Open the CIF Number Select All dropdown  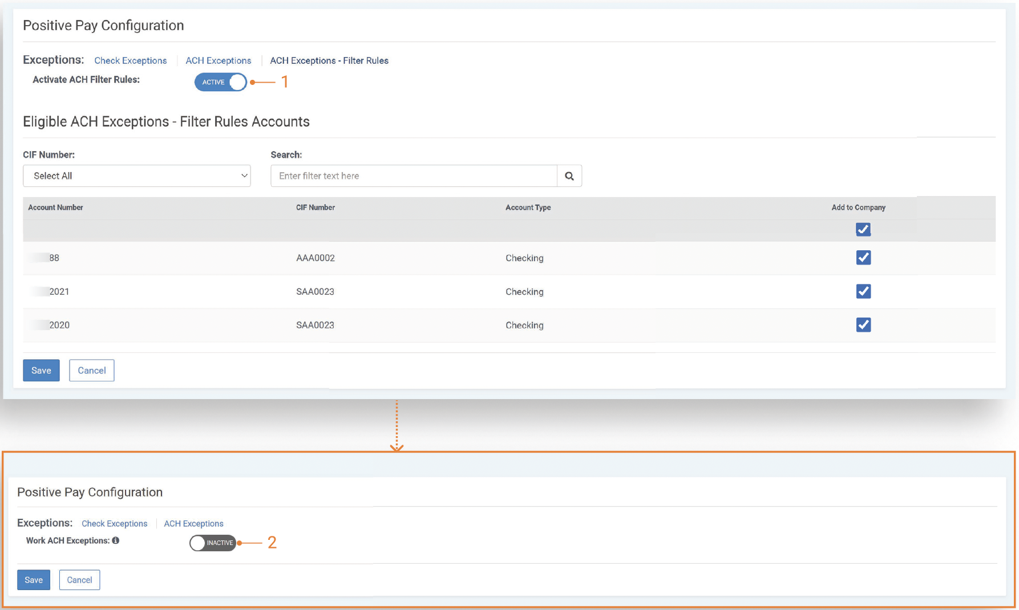point(136,176)
